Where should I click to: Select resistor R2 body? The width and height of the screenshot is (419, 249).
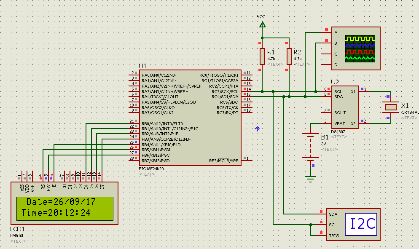click(289, 56)
